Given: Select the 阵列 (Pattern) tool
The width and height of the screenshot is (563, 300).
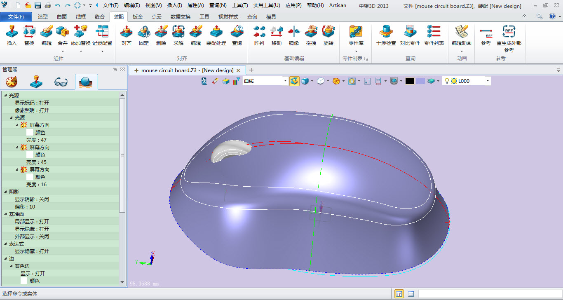Looking at the screenshot, I should 259,35.
